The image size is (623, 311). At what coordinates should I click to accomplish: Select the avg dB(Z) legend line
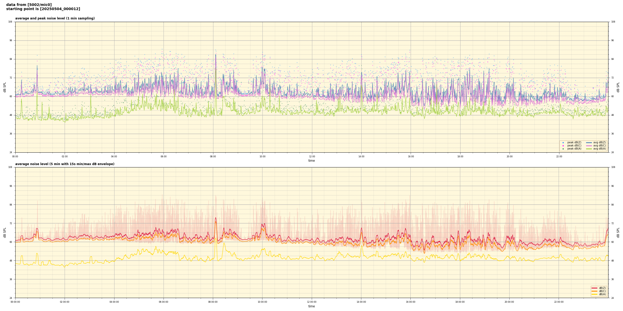click(589, 143)
